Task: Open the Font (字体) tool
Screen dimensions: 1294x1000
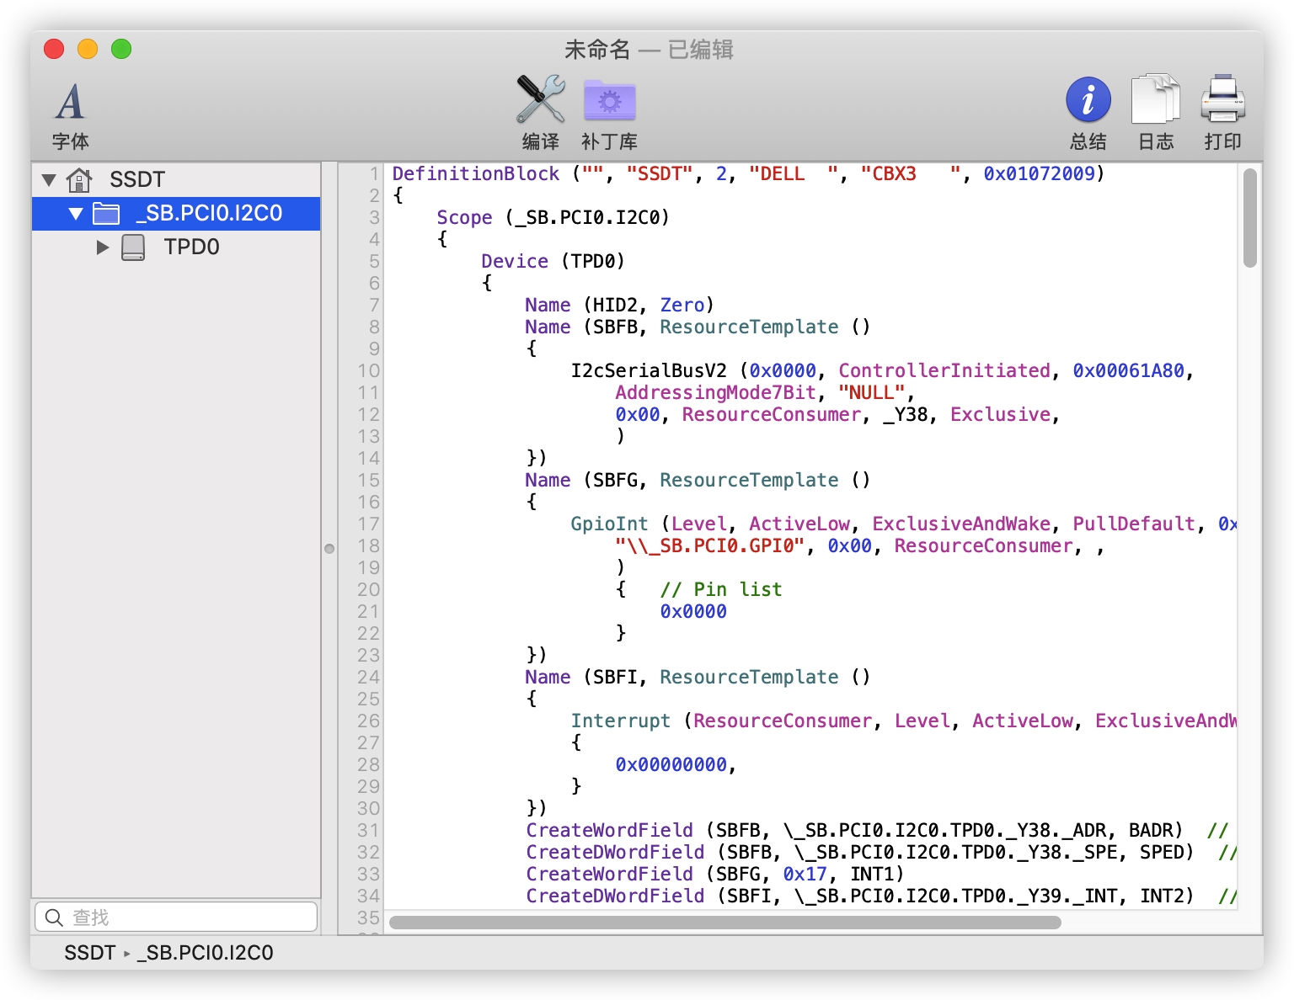Action: point(70,103)
